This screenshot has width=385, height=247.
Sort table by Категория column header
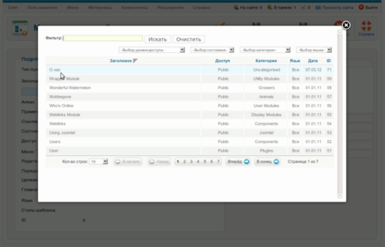tap(266, 60)
